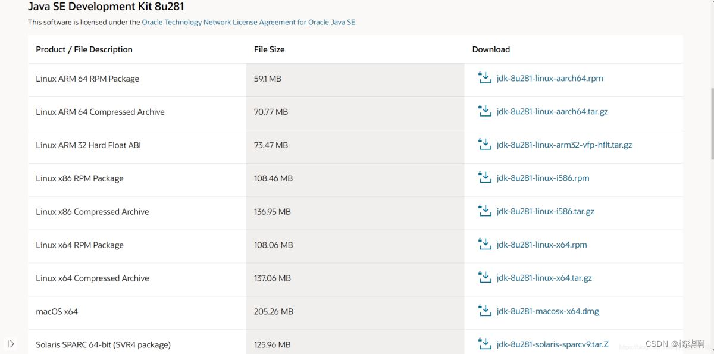Download jdk-8u281-linux-arm32-vfp-hflt.tar.gz link
This screenshot has width=714, height=354.
564,145
